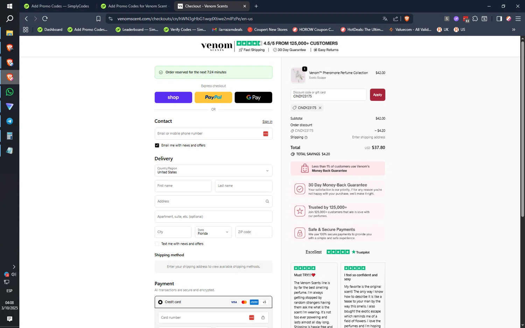The image size is (525, 328).
Task: Click the Email or mobile phone number field
Action: coord(213,134)
